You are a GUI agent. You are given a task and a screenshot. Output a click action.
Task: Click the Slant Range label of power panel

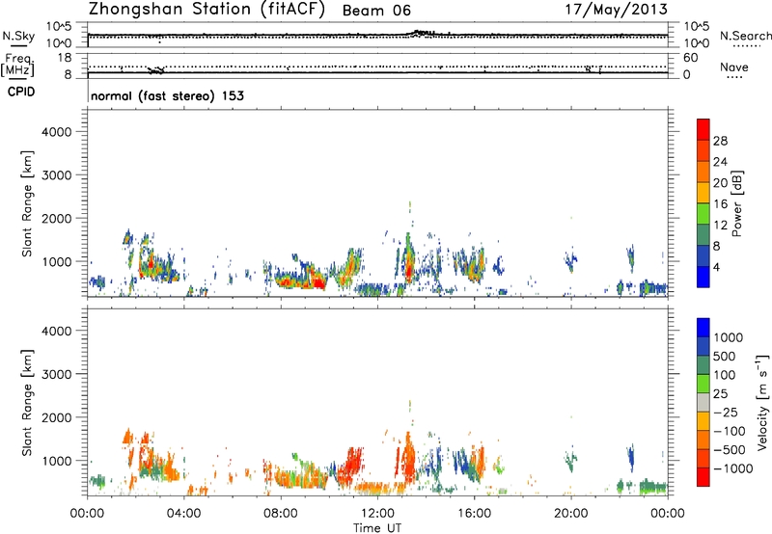point(27,203)
